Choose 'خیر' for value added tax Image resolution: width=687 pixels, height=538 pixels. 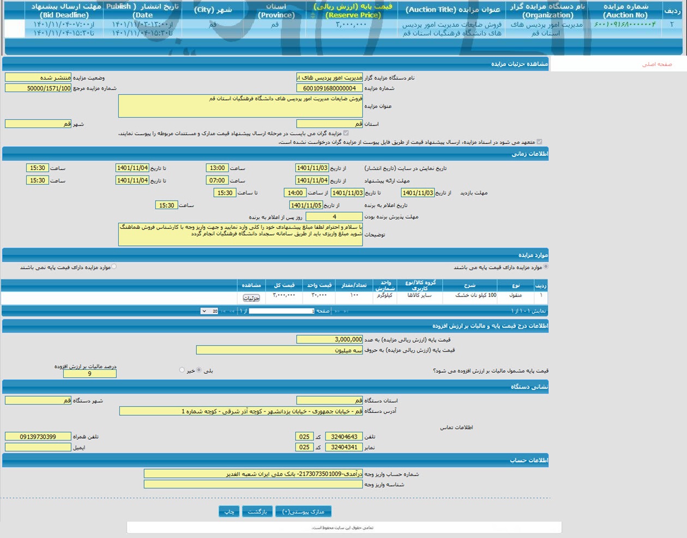182,370
